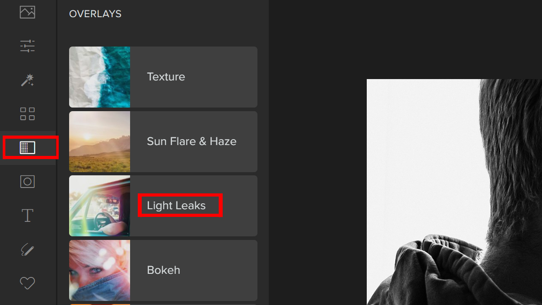The image size is (542, 305).
Task: Open favorites with the heart icon
Action: (28, 283)
